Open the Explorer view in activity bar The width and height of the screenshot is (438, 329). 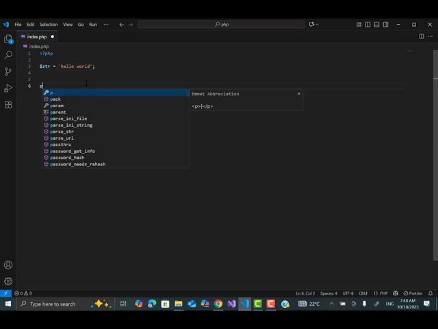click(x=8, y=39)
